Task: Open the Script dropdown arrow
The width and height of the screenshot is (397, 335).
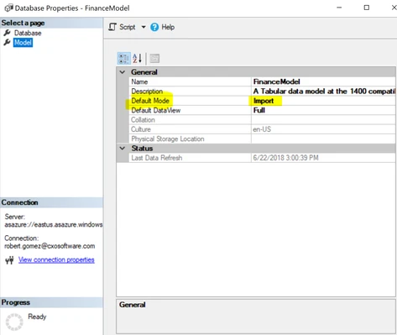Action: 144,27
